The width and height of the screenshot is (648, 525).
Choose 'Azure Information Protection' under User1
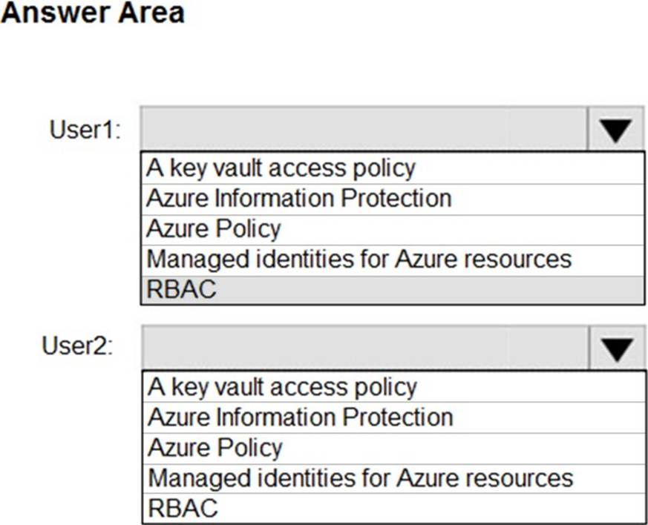point(298,198)
